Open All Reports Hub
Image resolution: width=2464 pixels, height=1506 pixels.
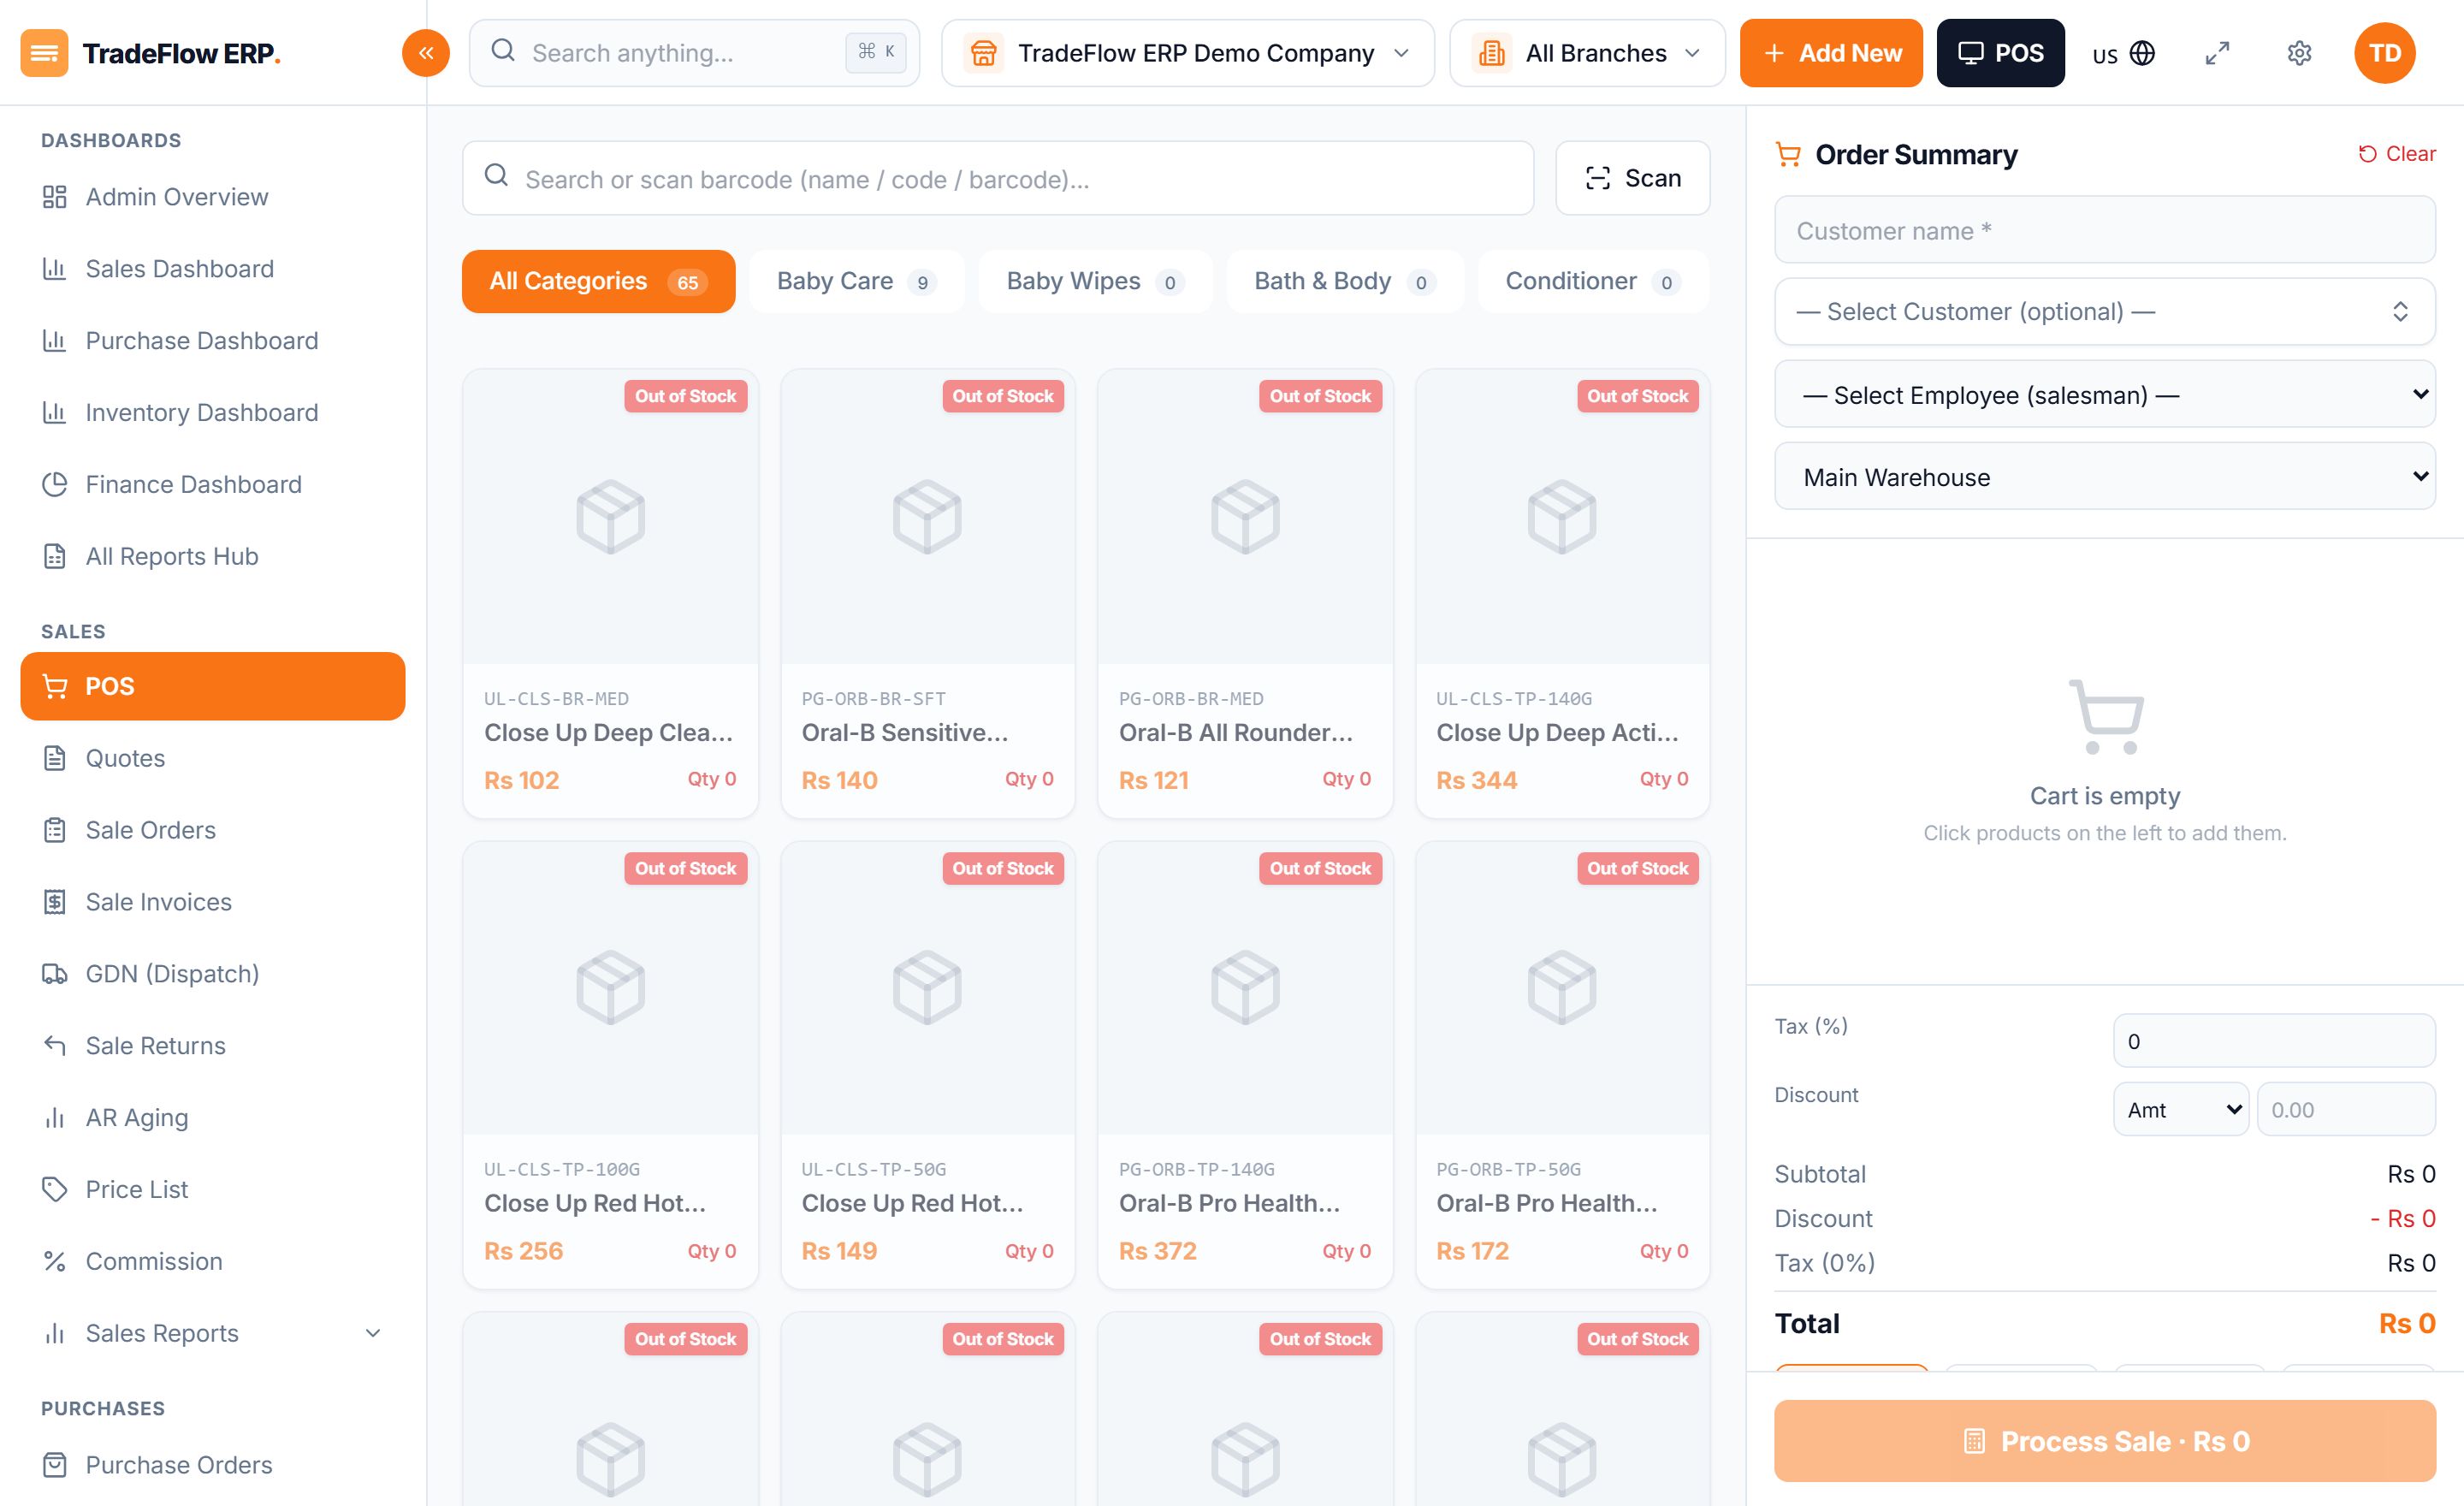(x=213, y=557)
